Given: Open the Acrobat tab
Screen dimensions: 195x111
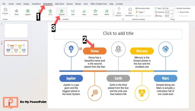Looking at the screenshot, I should 119,4.
